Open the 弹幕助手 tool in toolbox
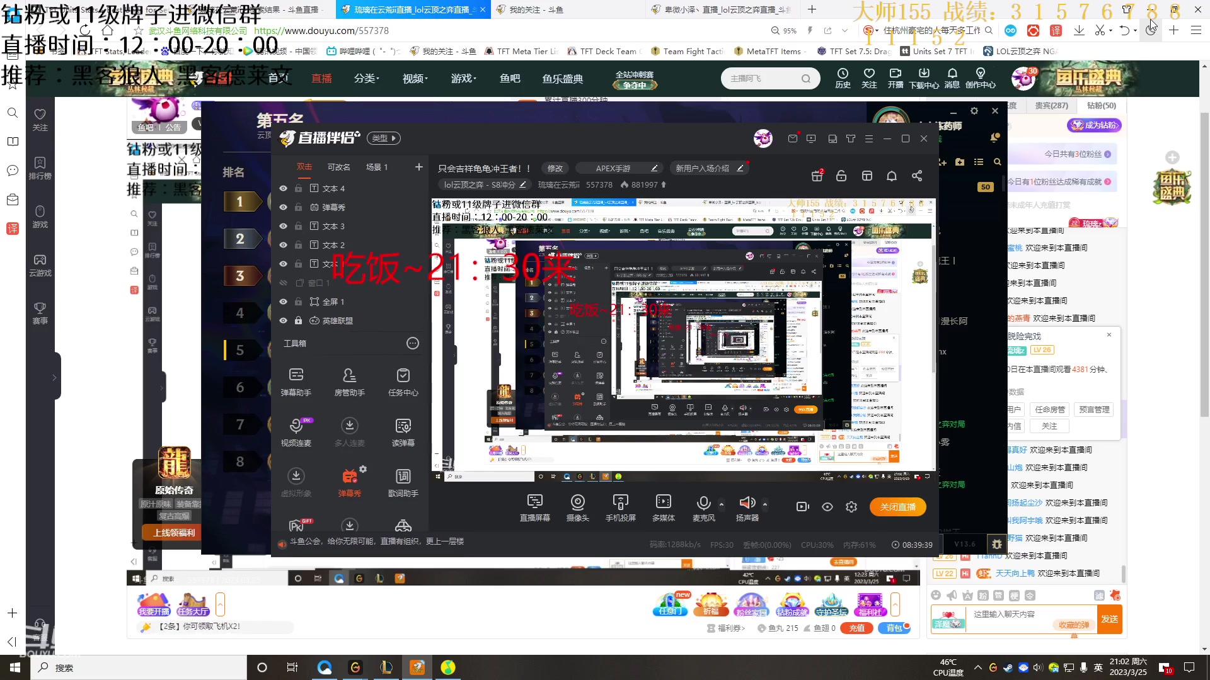1210x680 pixels. click(296, 382)
